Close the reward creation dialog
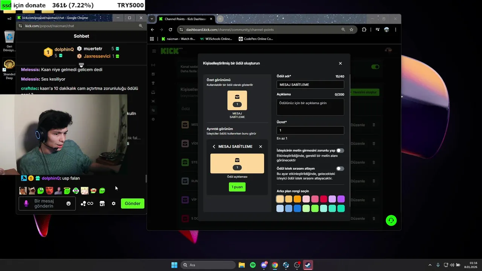This screenshot has width=482, height=271. [340, 63]
